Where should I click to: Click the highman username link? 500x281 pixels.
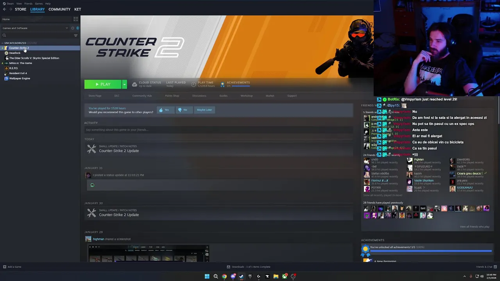point(98,239)
